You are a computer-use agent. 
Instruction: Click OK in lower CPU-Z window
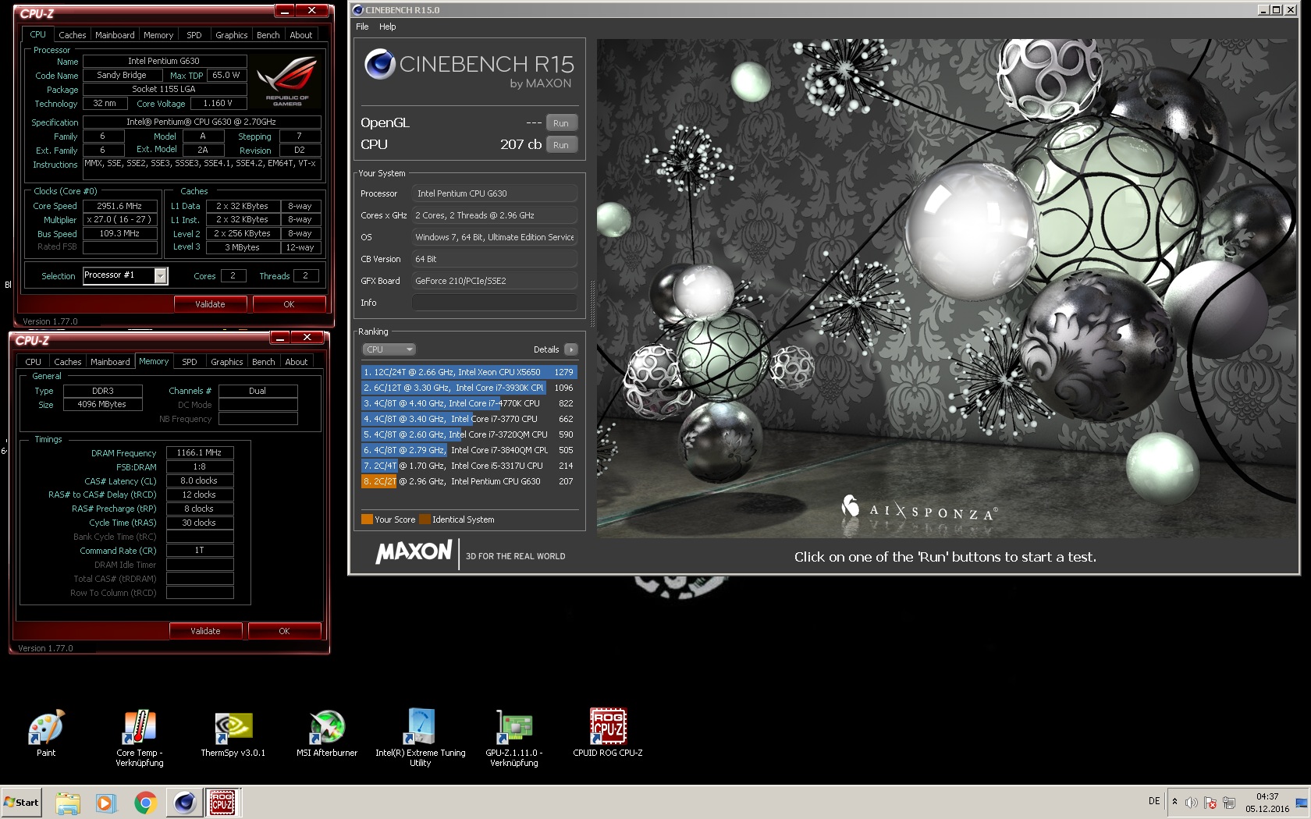(x=284, y=631)
